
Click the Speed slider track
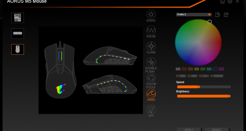point(203,87)
